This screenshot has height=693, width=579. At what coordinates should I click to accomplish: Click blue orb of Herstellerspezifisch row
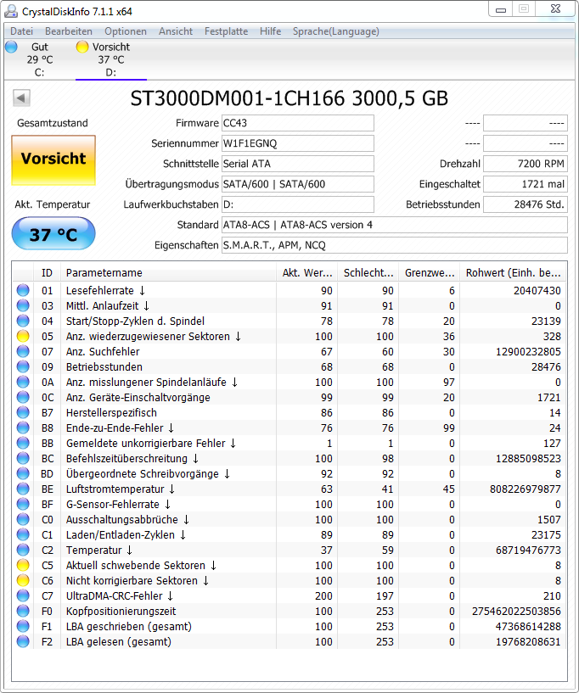pos(23,412)
